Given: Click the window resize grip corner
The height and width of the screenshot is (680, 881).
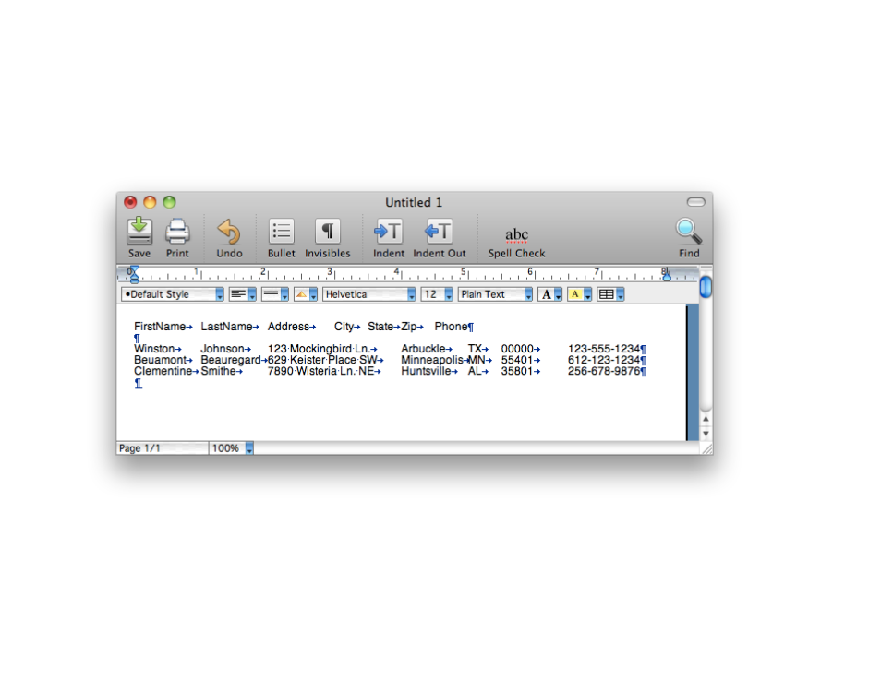Looking at the screenshot, I should pos(706,448).
